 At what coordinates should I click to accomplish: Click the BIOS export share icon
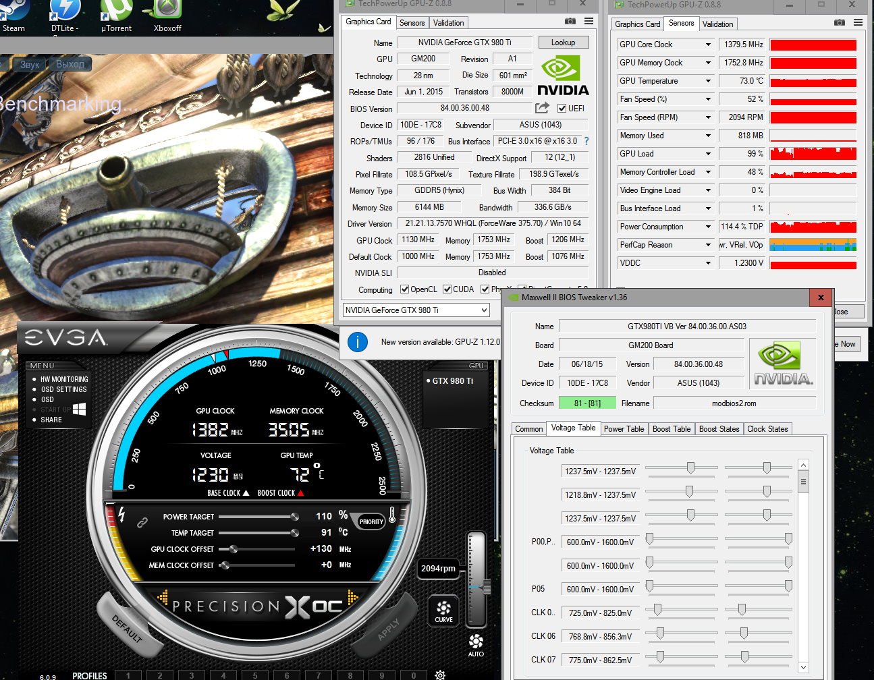pyautogui.click(x=543, y=108)
